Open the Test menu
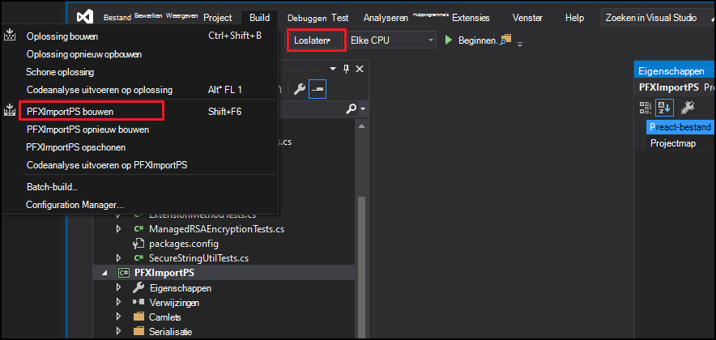Viewport: 716px width, 340px height. click(x=339, y=18)
